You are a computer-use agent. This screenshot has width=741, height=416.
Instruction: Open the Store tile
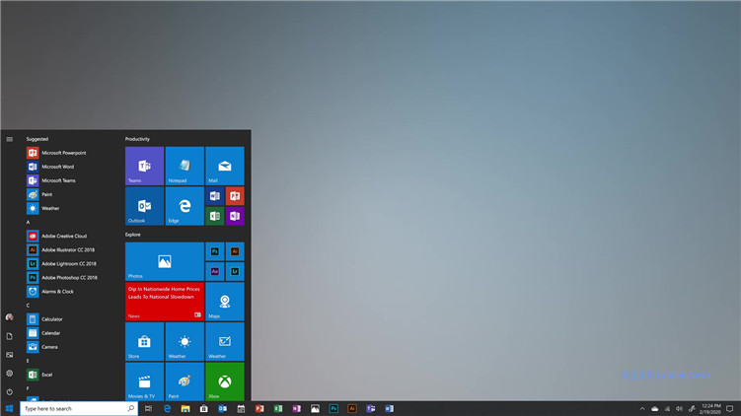click(144, 342)
